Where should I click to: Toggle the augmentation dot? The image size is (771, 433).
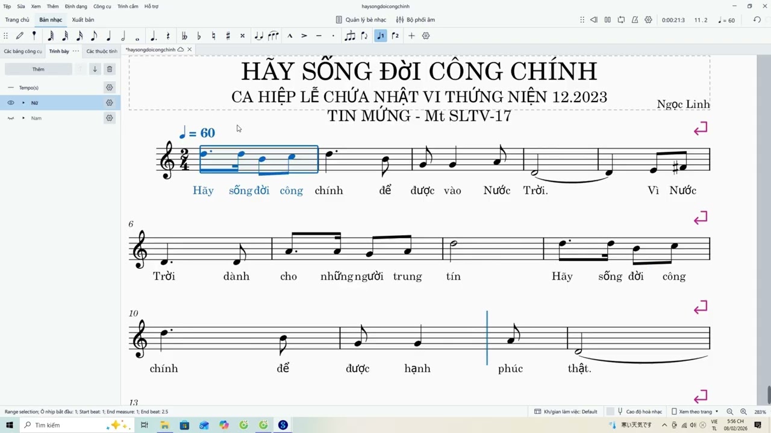point(154,36)
